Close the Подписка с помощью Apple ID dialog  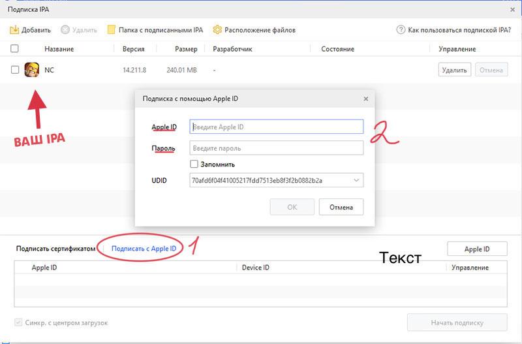366,99
